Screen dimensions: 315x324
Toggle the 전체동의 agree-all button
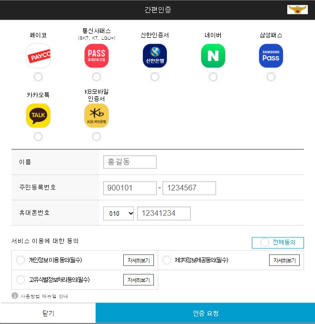tap(278, 243)
